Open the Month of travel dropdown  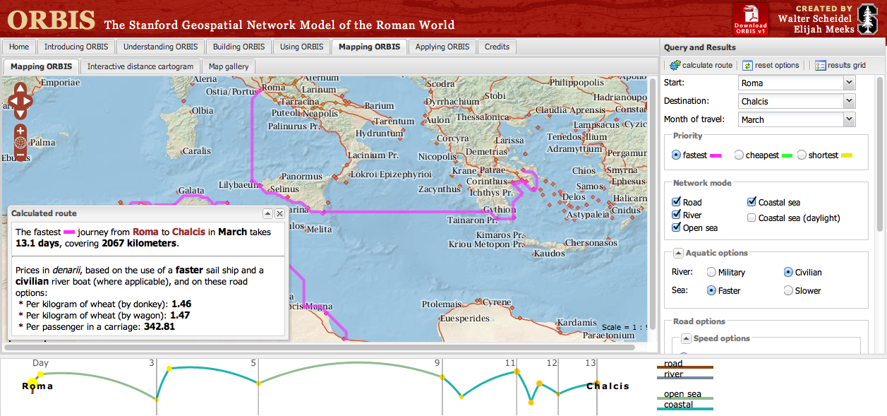point(849,119)
